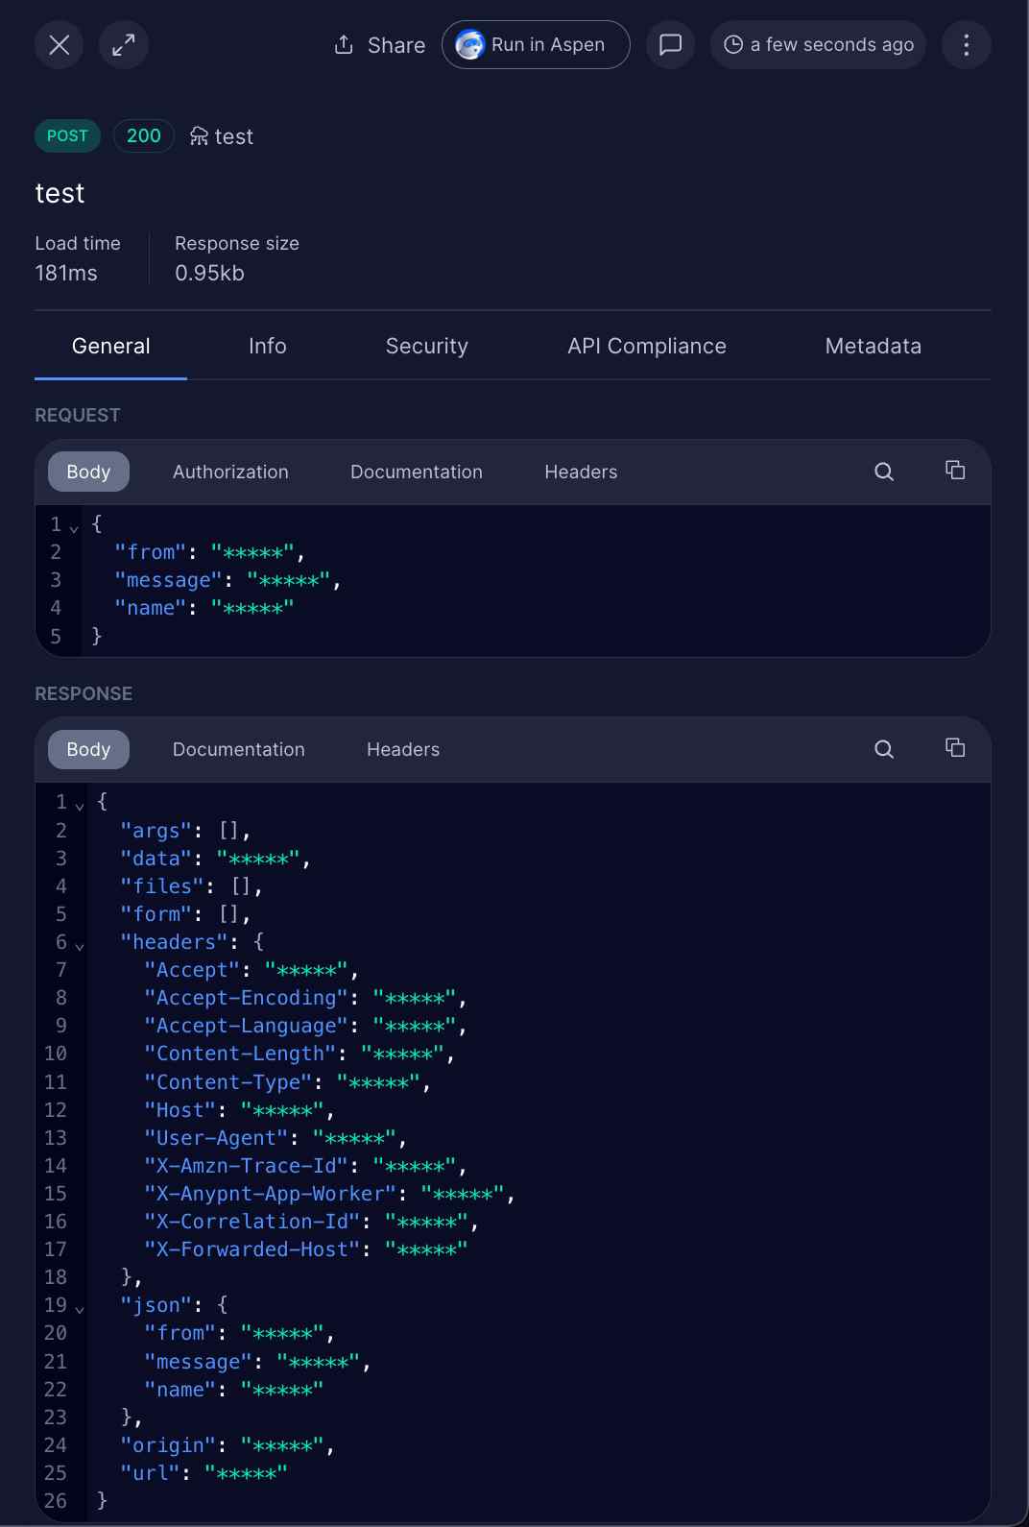This screenshot has height=1527, width=1029.
Task: Click the "a few seconds ago" timestamp
Action: (818, 45)
